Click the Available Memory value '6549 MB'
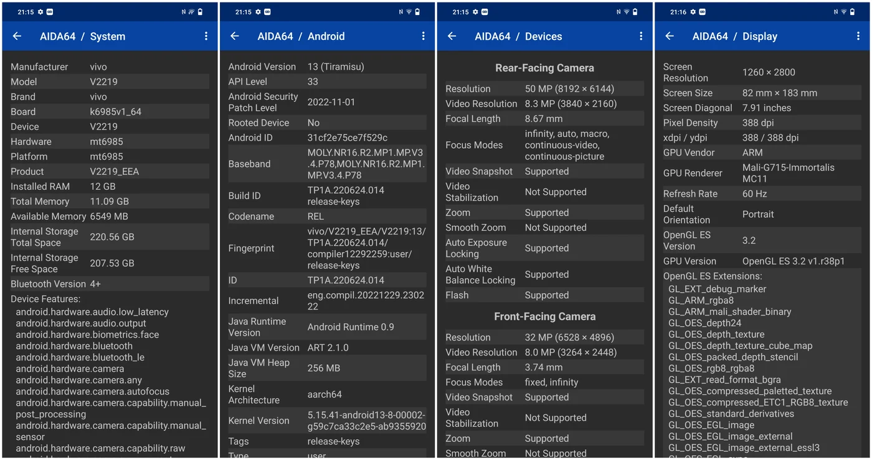Image resolution: width=872 pixels, height=460 pixels. tap(109, 216)
